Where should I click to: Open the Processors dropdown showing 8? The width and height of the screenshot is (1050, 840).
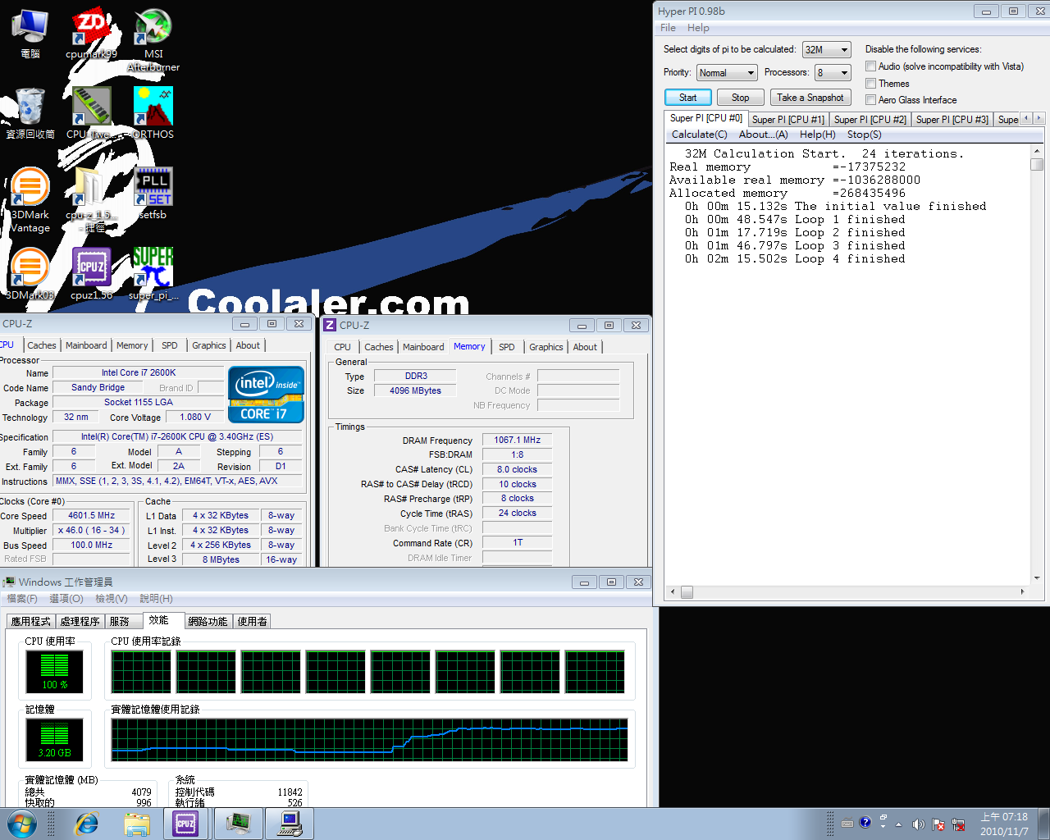pyautogui.click(x=833, y=73)
